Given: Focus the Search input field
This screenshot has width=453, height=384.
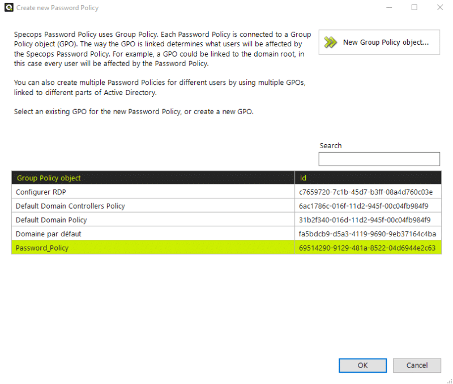Looking at the screenshot, I should click(379, 159).
